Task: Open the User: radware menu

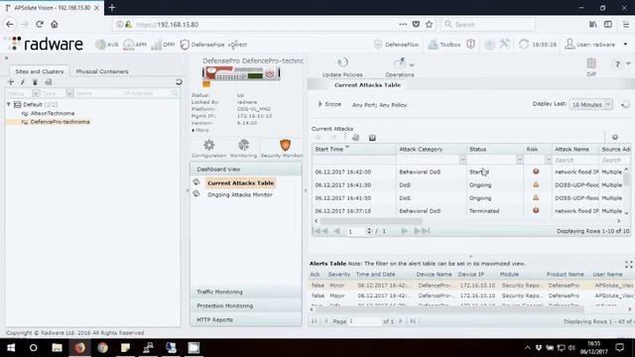Action: (x=595, y=45)
